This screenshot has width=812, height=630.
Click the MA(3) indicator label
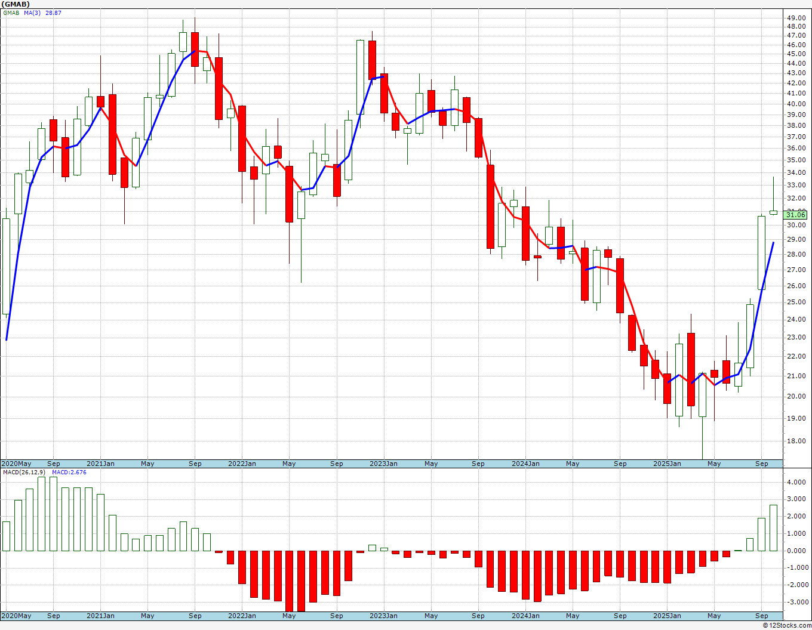[x=32, y=13]
